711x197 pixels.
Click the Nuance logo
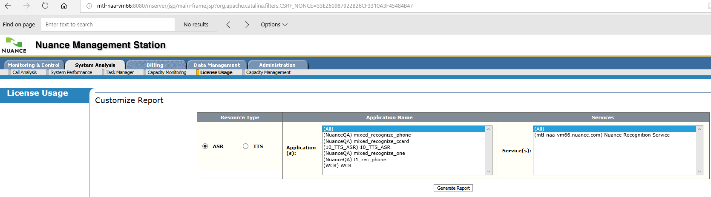[14, 46]
